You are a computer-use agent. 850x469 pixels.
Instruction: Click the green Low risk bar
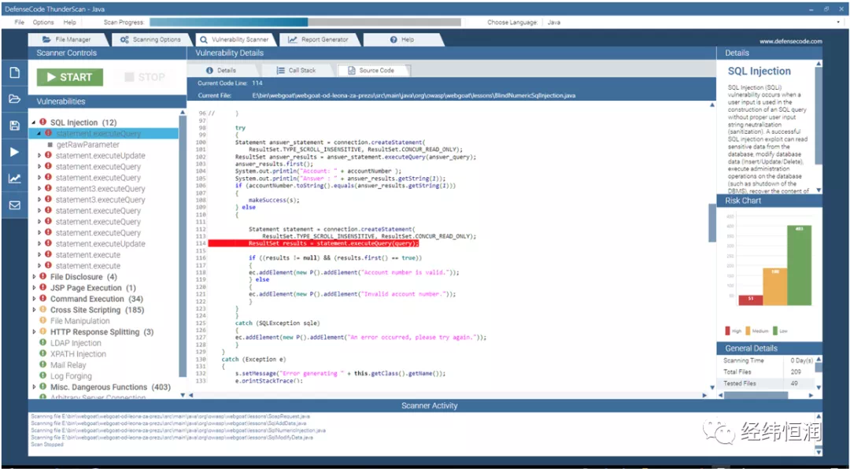(799, 265)
